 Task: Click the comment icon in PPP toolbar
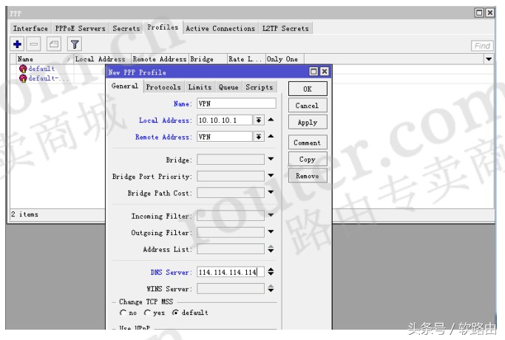pos(54,44)
